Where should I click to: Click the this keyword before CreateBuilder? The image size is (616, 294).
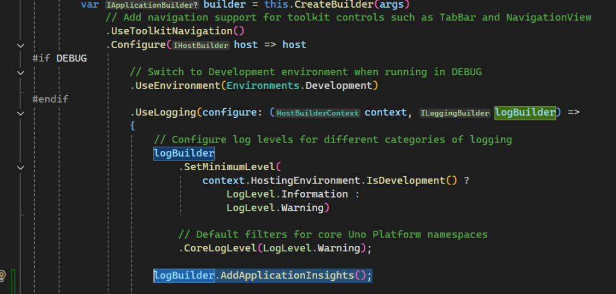pos(277,5)
